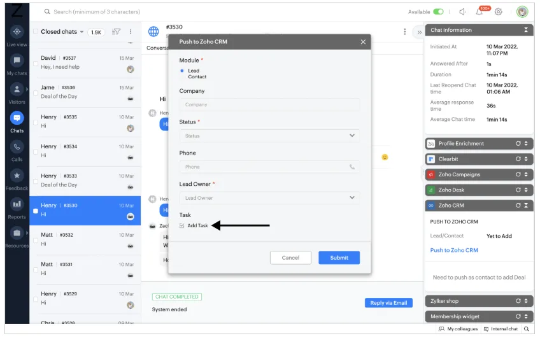Check the Jame #3536 chat checkbox
Viewport: 540px width, 338px height.
[x=36, y=93]
